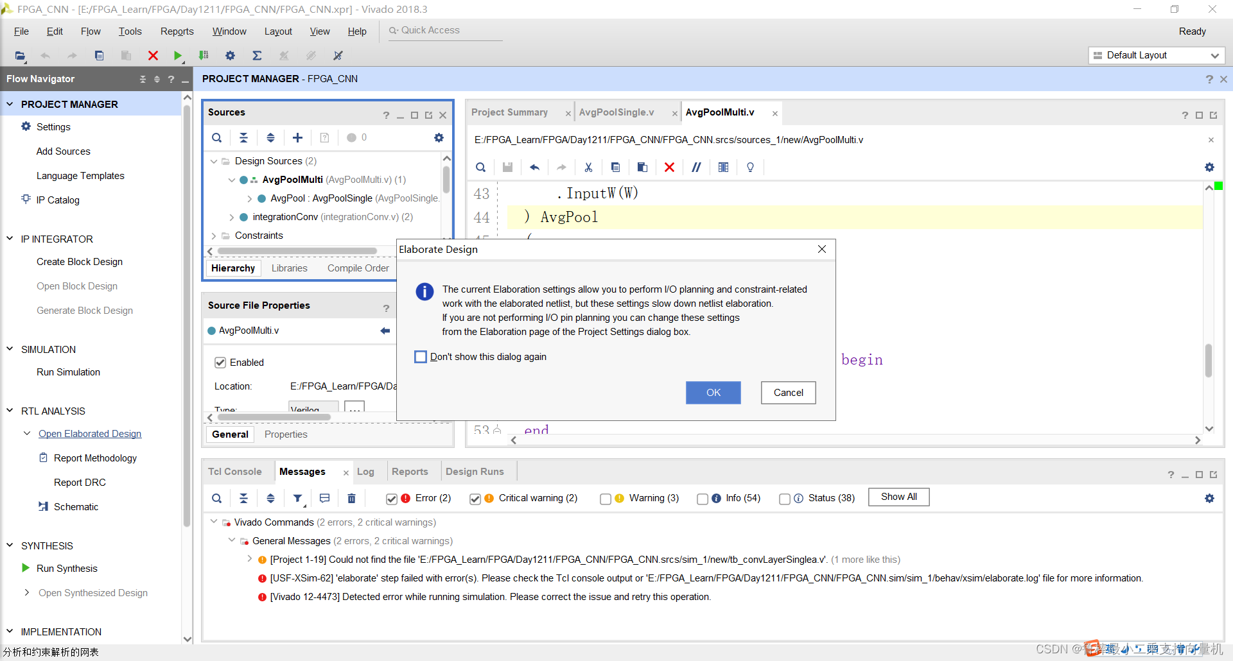Click the red X cancel icon in main toolbar

153,56
